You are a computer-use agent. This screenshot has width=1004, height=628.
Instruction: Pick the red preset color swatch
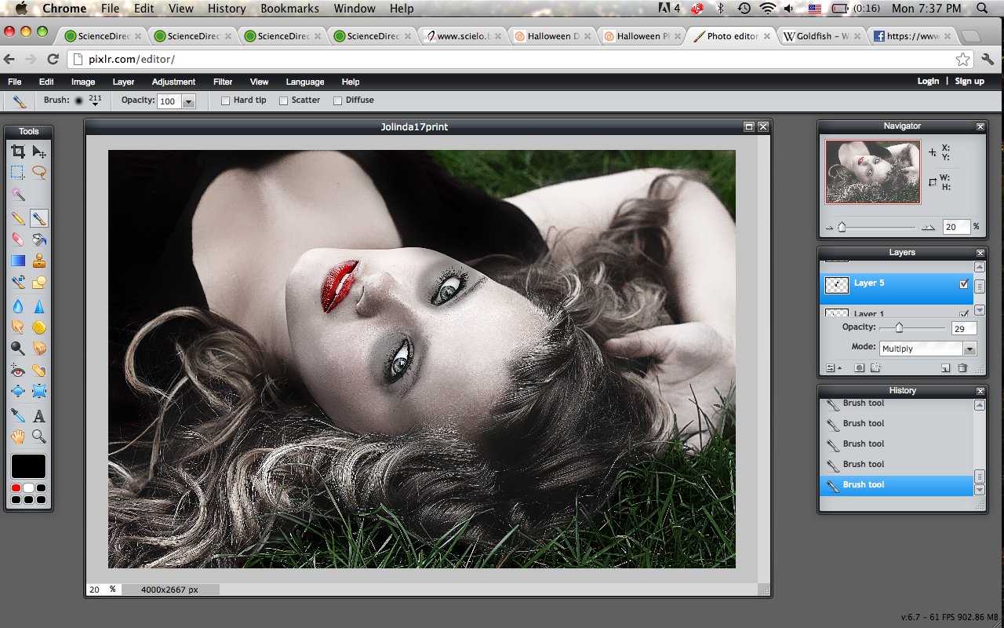(16, 488)
